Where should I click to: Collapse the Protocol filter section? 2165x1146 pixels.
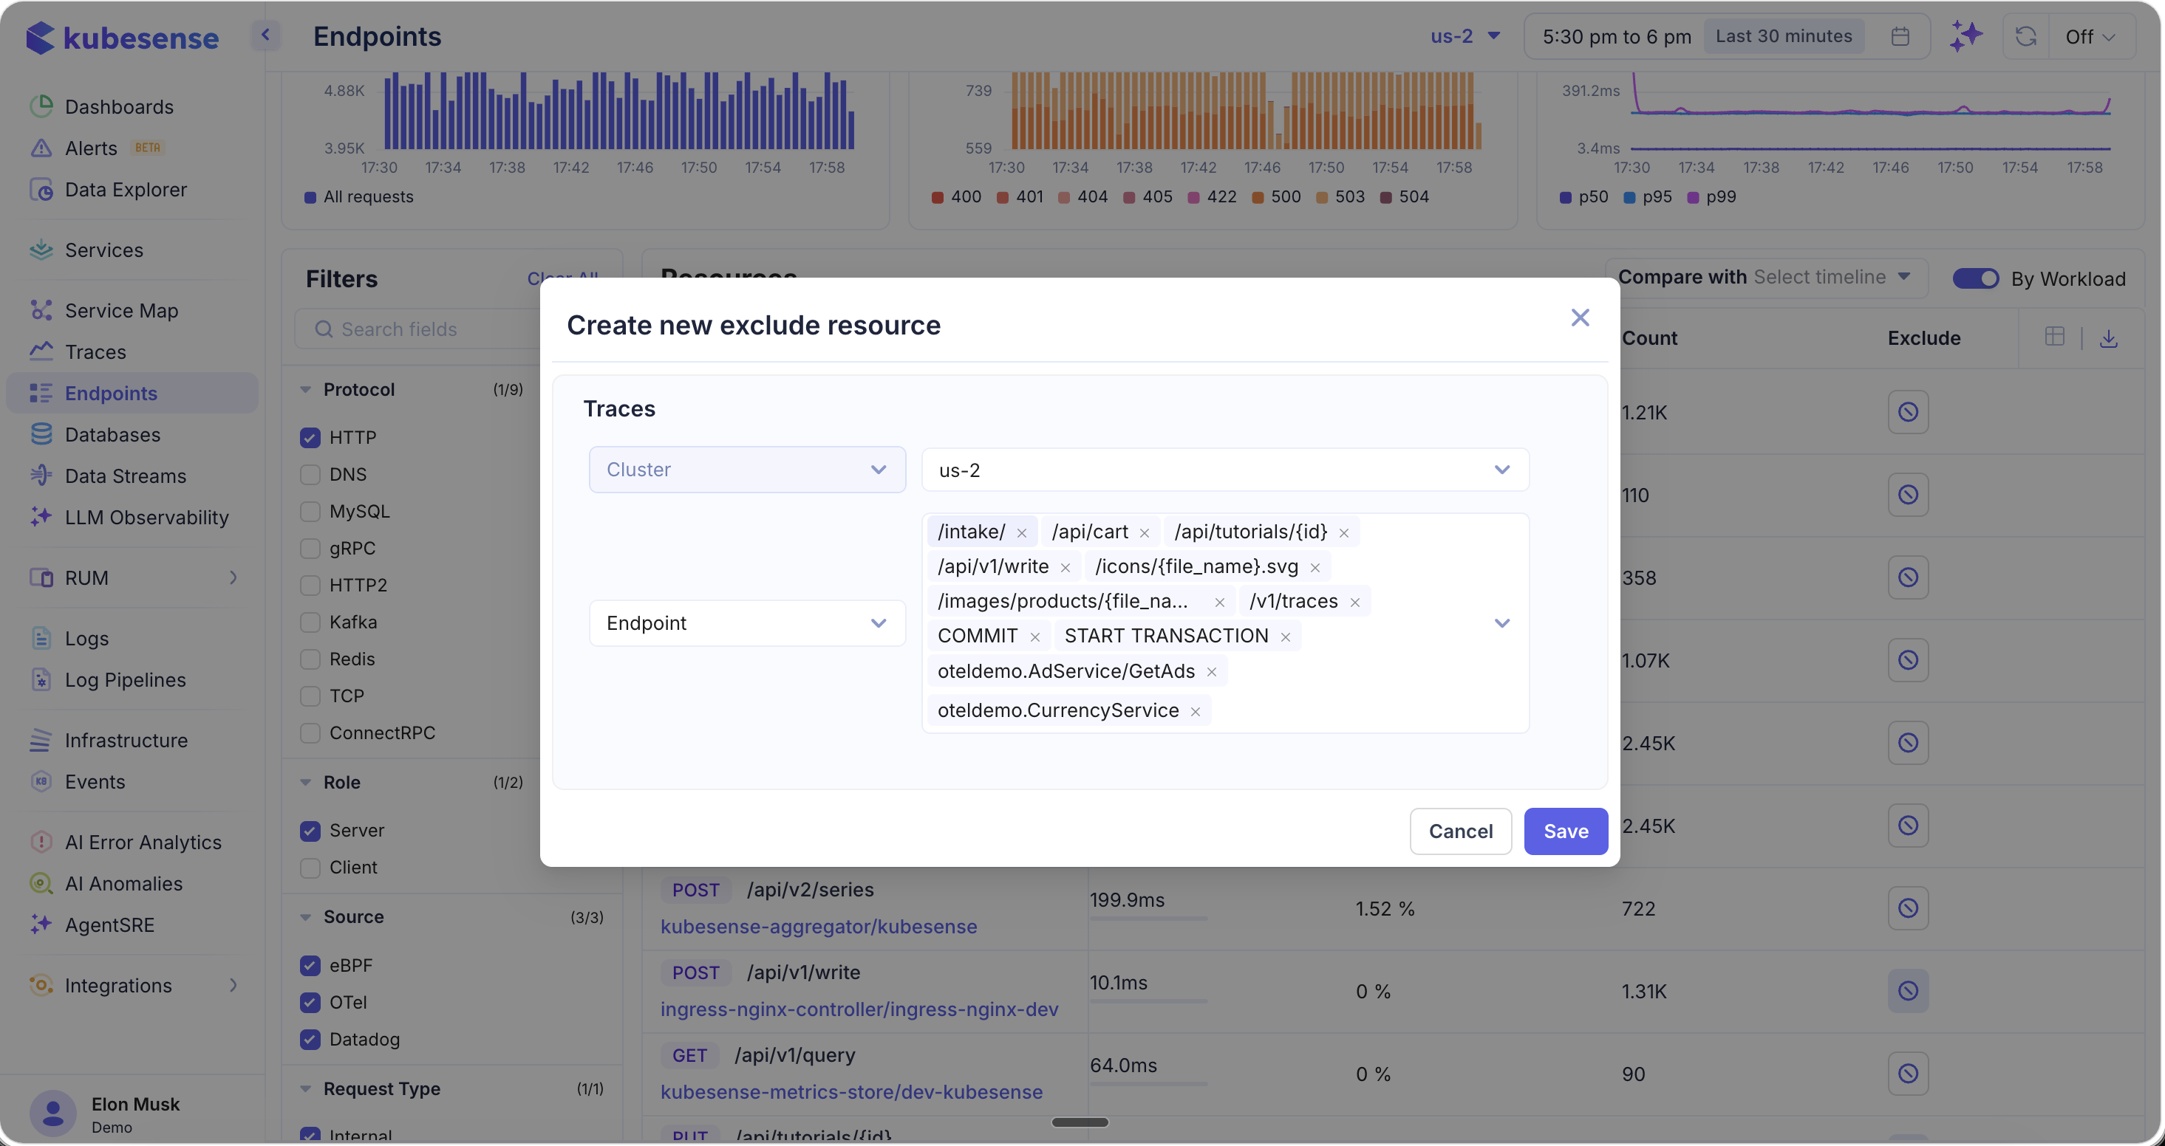point(305,390)
